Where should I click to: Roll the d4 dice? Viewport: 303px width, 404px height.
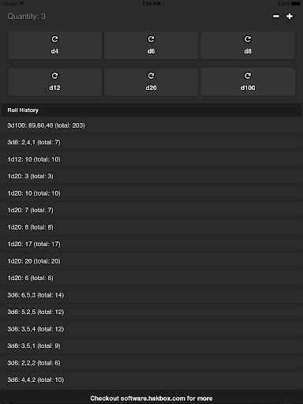point(54,45)
